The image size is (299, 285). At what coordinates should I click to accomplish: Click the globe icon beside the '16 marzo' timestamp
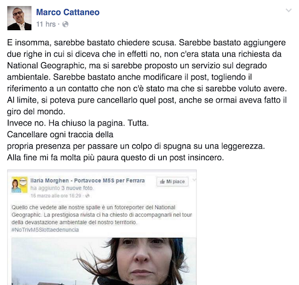click(88, 196)
